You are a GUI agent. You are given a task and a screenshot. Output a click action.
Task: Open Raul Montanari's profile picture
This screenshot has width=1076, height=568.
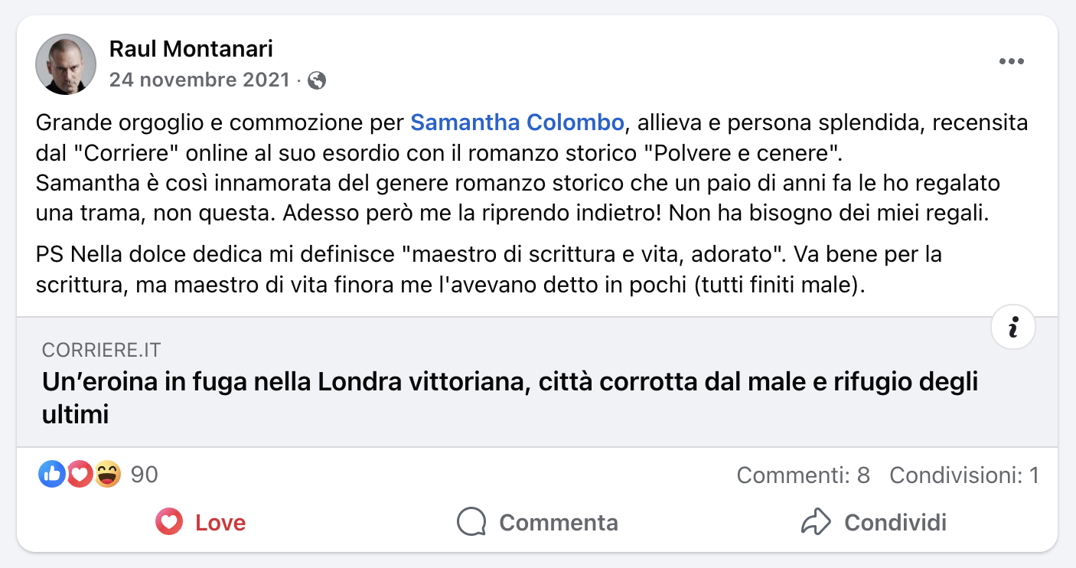(66, 64)
